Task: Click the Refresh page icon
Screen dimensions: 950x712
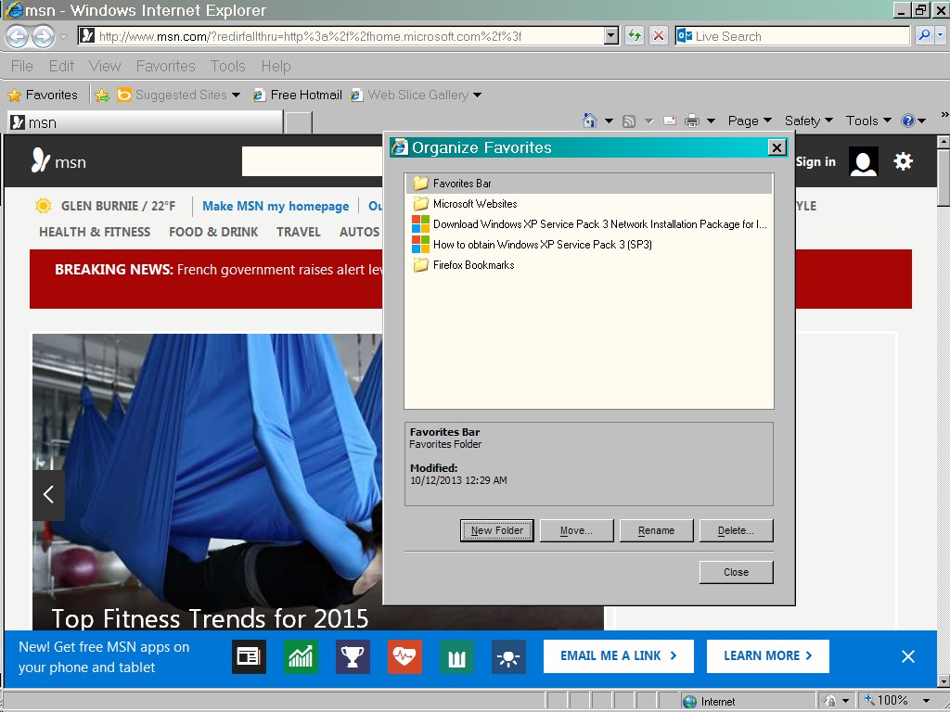Action: (x=635, y=36)
